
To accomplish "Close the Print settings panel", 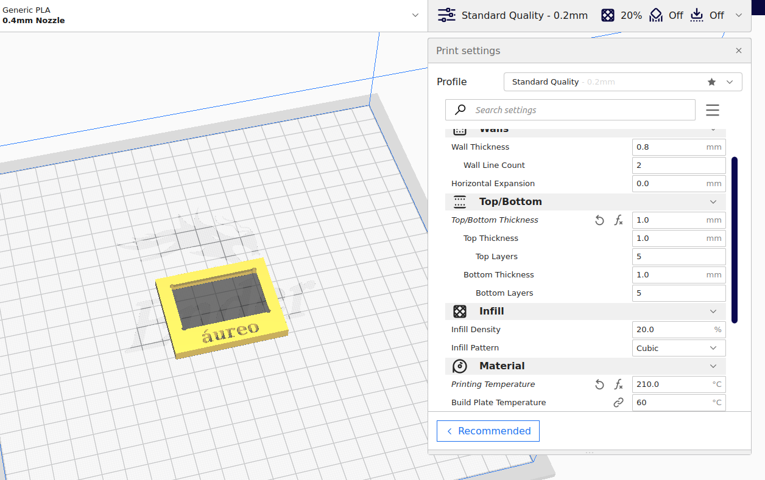I will [x=739, y=50].
